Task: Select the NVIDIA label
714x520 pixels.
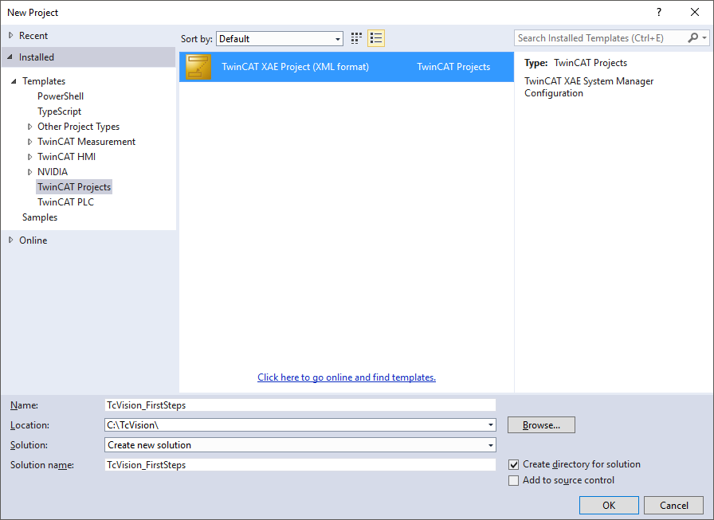Action: coord(53,172)
